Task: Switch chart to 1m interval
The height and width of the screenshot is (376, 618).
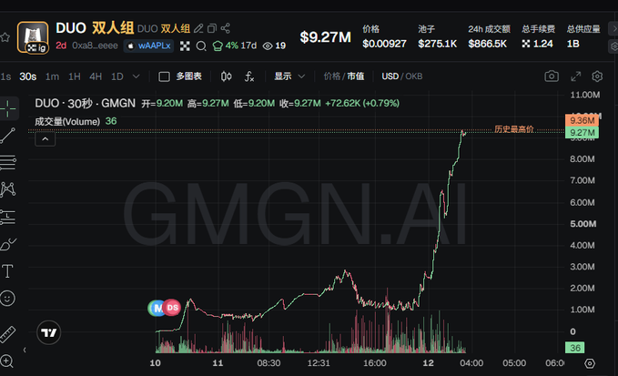Action: pos(52,76)
